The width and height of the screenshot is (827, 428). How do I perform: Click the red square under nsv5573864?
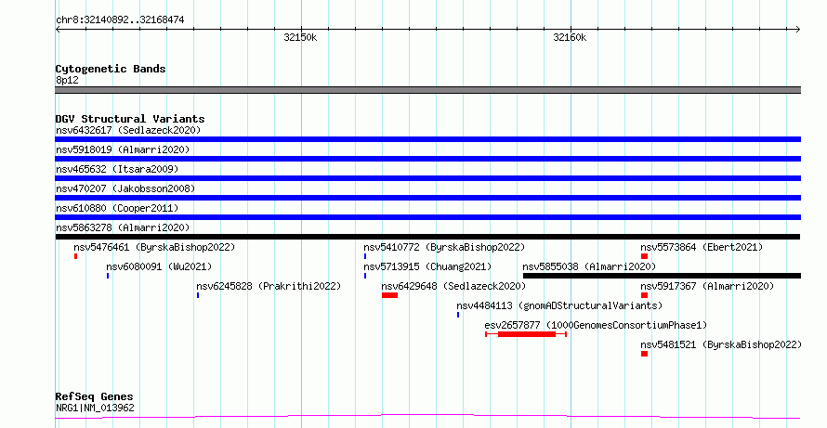[645, 256]
